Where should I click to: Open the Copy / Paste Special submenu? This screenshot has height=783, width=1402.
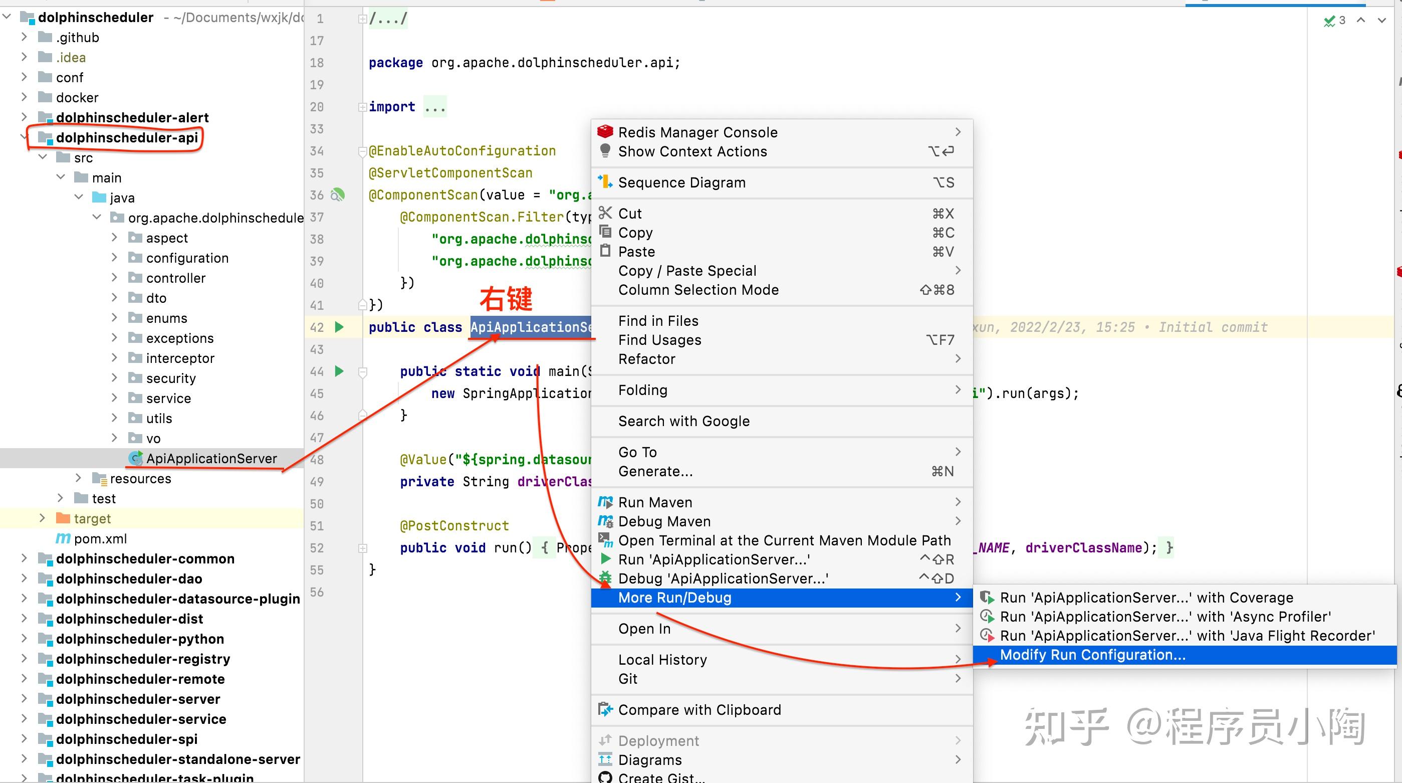[x=782, y=271]
